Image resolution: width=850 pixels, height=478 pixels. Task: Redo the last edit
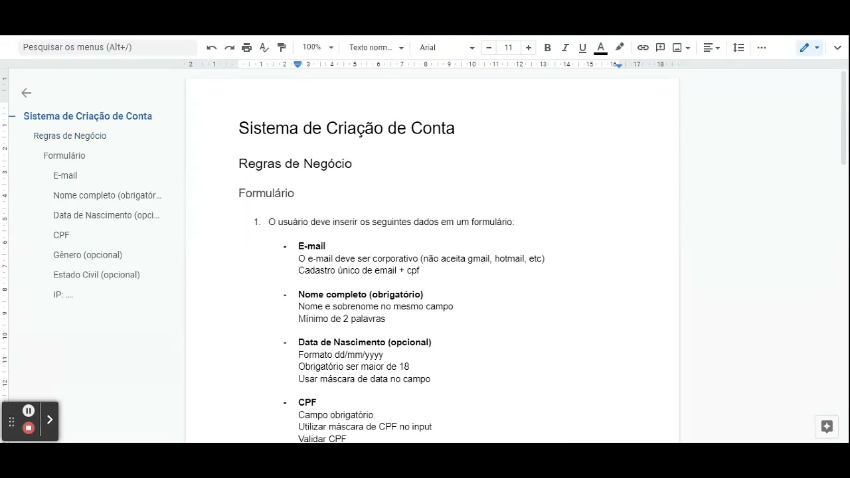click(x=229, y=47)
